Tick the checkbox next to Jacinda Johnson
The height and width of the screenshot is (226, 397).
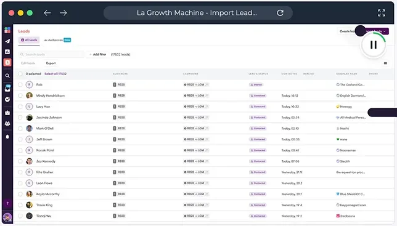[20, 118]
